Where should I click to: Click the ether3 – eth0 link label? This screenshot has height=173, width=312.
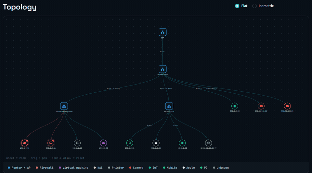(x=166, y=88)
